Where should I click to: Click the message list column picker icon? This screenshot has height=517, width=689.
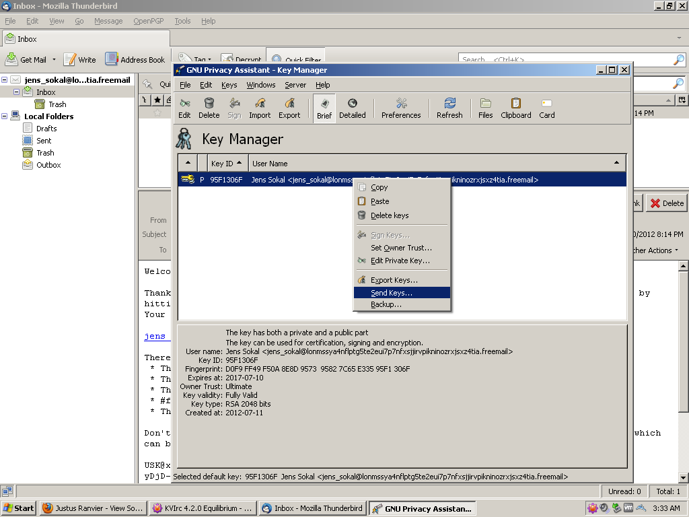(x=682, y=100)
